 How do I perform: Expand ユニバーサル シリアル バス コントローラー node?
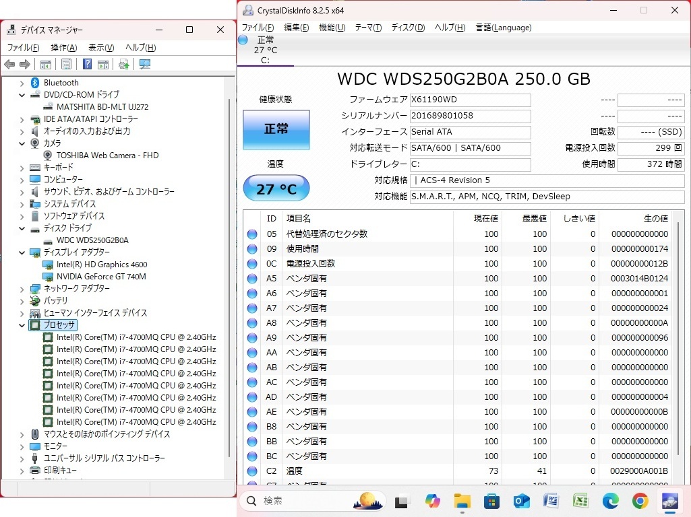pos(22,458)
